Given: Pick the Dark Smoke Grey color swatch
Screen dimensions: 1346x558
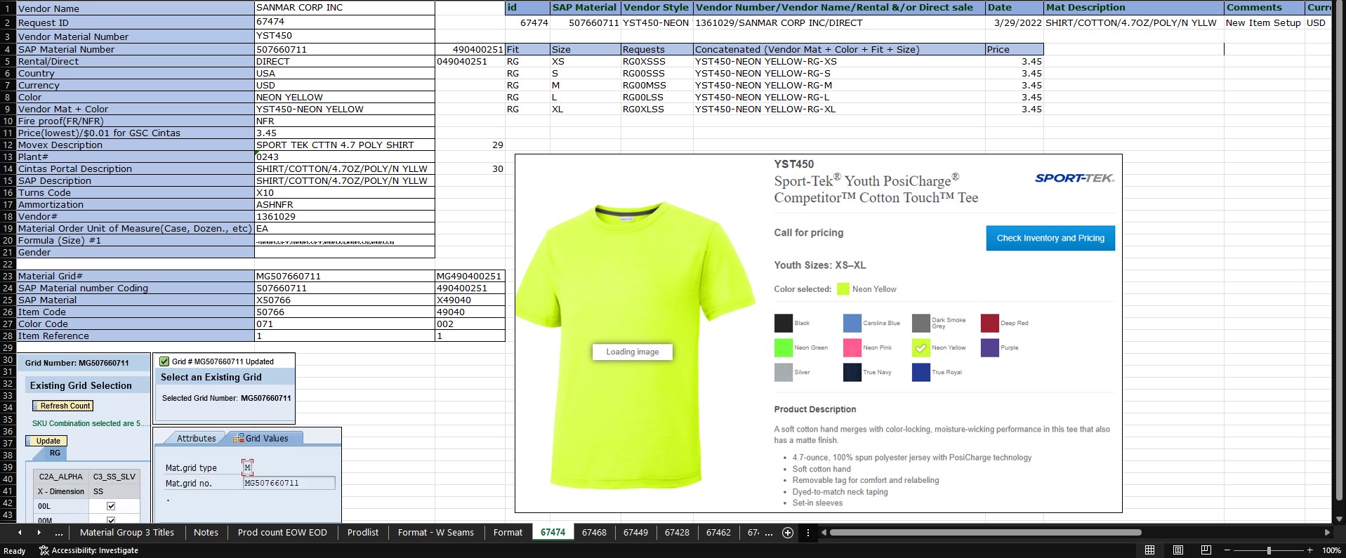Looking at the screenshot, I should pos(921,323).
